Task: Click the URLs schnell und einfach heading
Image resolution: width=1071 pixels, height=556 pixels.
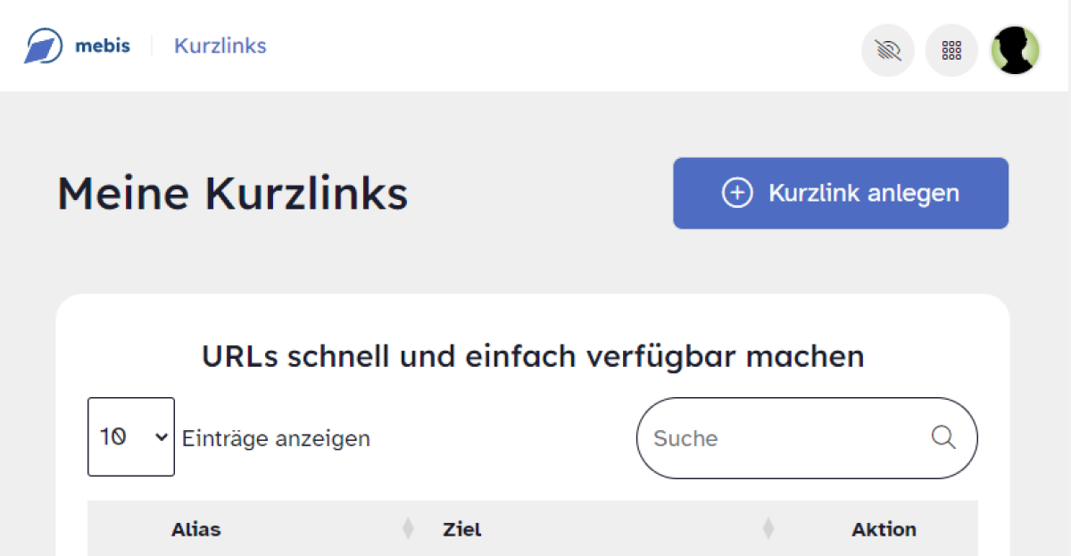Action: pos(533,356)
